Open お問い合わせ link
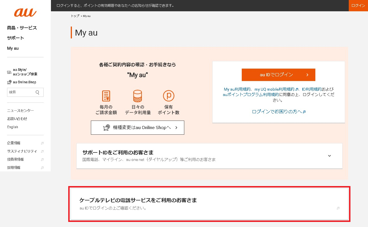 [17, 119]
